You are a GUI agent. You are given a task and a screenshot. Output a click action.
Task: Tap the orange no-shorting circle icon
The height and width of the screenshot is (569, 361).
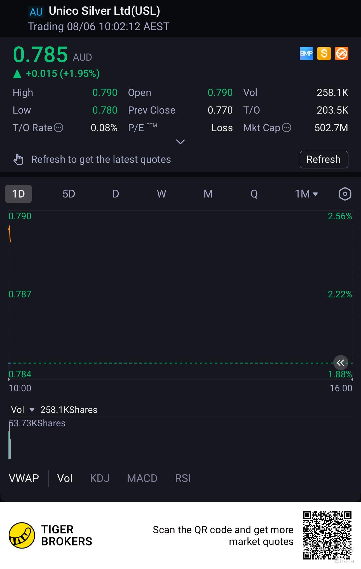[x=341, y=53]
